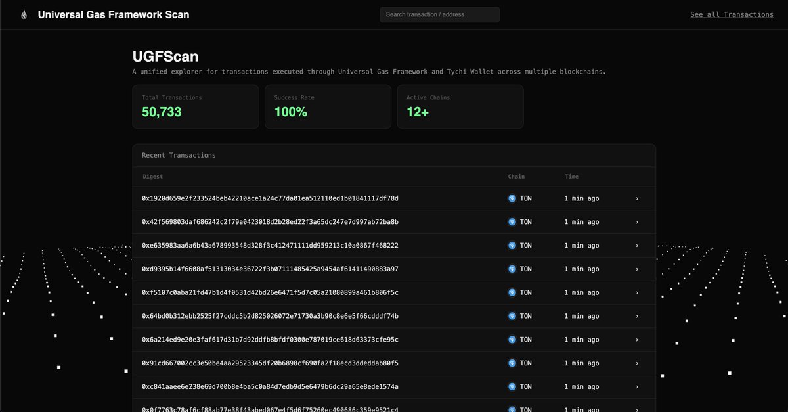Click the Active Chains 12+ card
This screenshot has height=412, width=788.
pyautogui.click(x=460, y=106)
